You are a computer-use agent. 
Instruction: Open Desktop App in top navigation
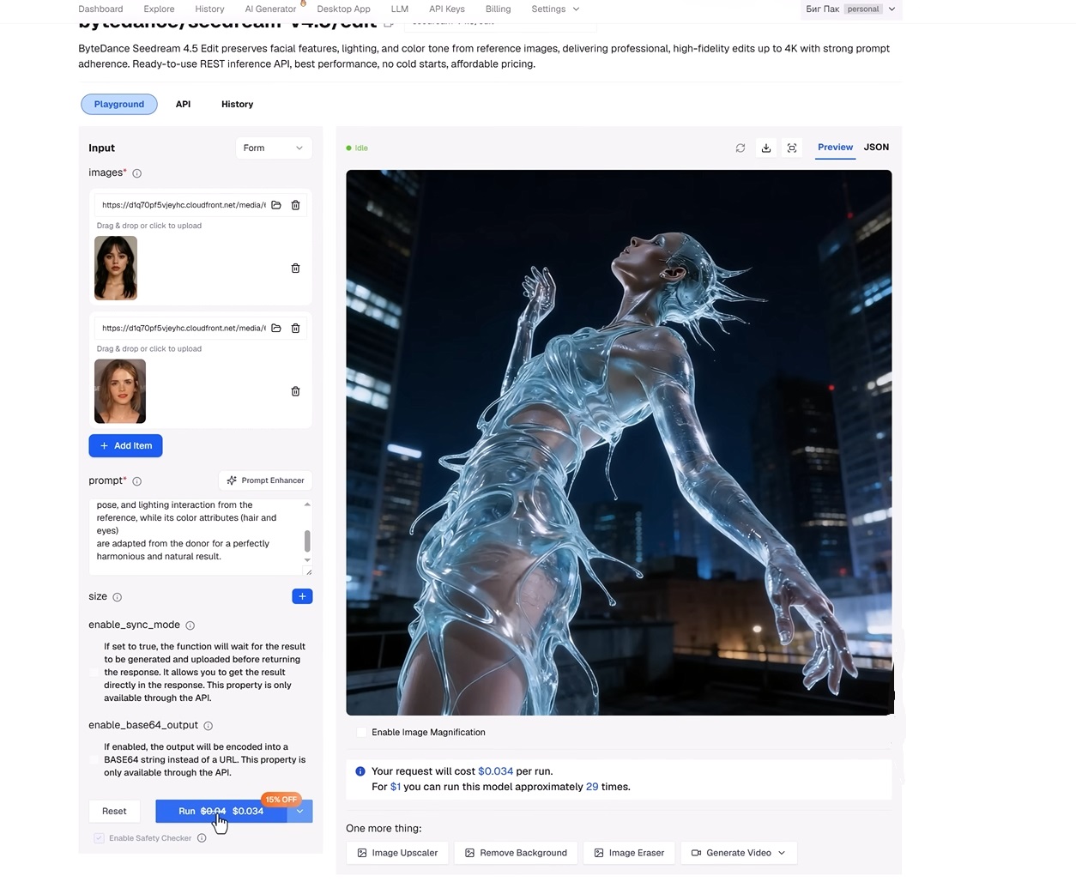[343, 9]
